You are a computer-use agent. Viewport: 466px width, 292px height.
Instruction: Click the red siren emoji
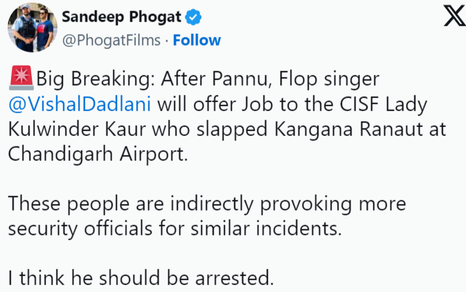(21, 77)
